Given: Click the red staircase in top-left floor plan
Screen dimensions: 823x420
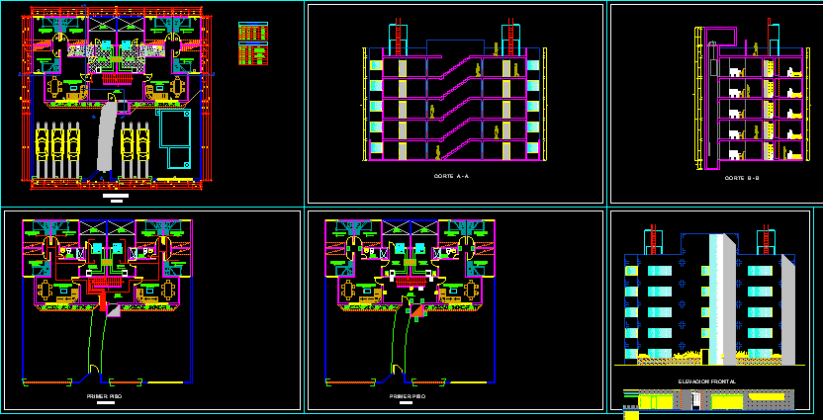Looking at the screenshot, I should 117,78.
